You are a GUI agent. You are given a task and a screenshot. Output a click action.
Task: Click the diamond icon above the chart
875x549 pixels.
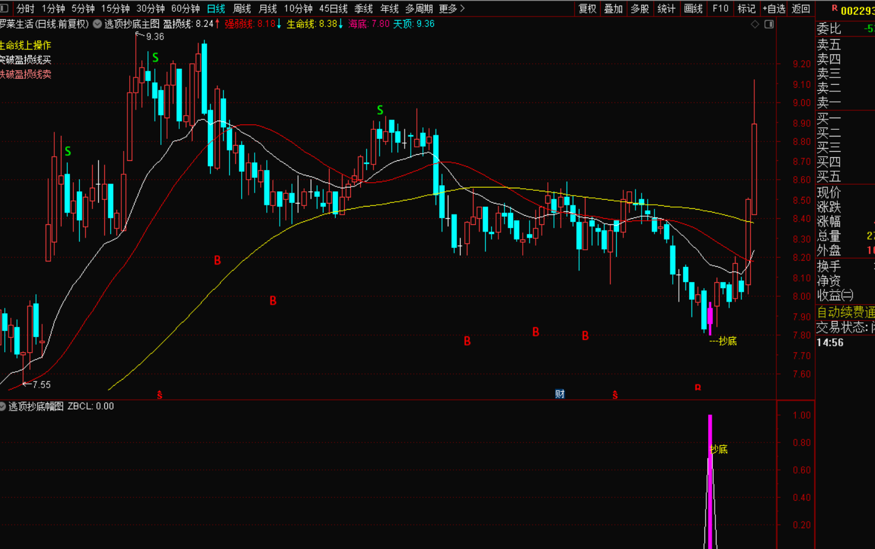[x=755, y=24]
